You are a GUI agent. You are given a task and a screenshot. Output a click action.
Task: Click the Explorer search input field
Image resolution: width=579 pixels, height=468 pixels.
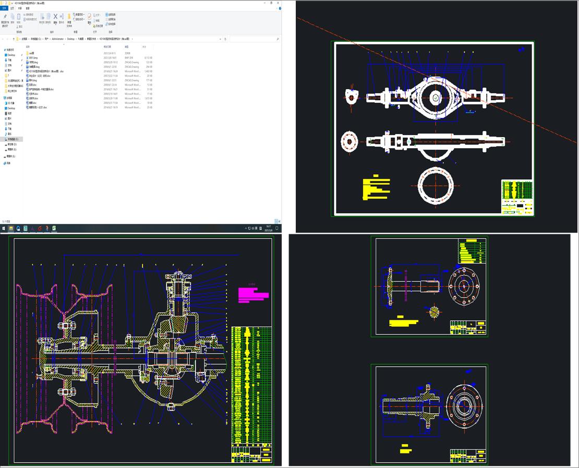pos(254,39)
